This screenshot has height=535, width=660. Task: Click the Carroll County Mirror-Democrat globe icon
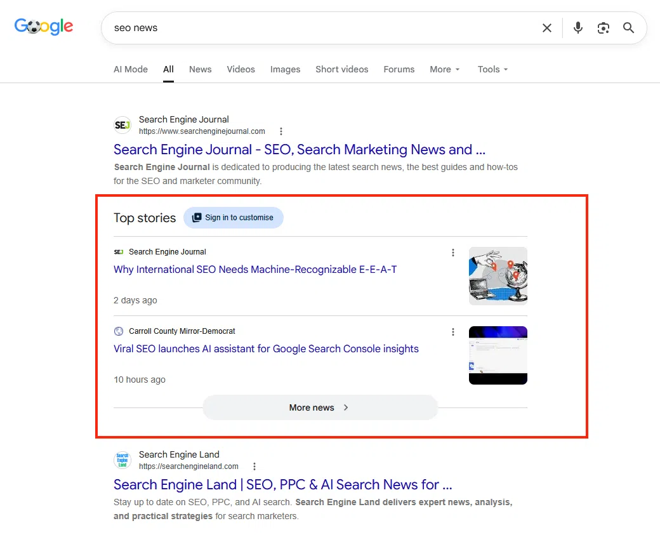tap(119, 331)
